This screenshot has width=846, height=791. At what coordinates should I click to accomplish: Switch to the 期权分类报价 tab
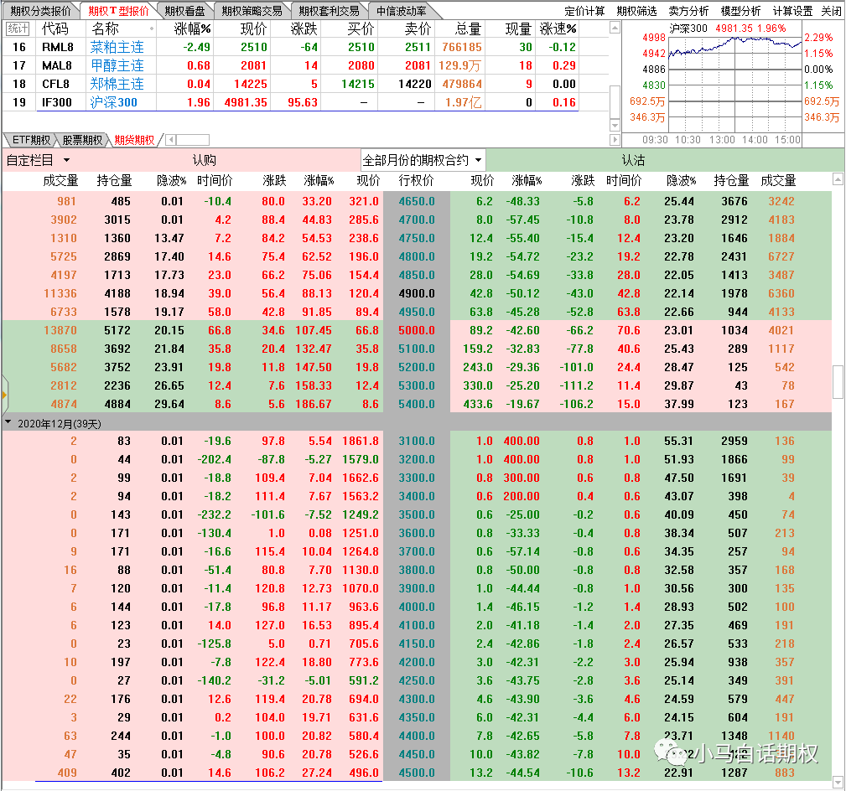(40, 11)
